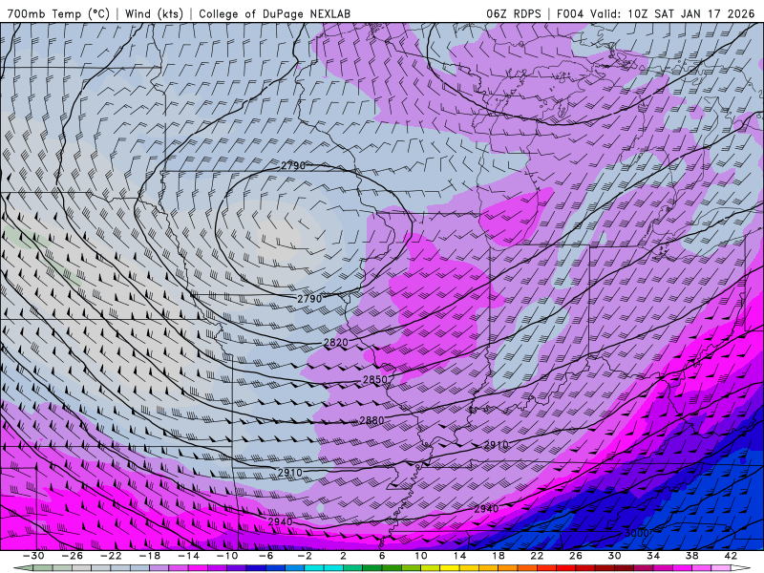This screenshot has height=573, width=764.
Task: Click the "700mb Temp (°C)" title text
Action: 58,13
